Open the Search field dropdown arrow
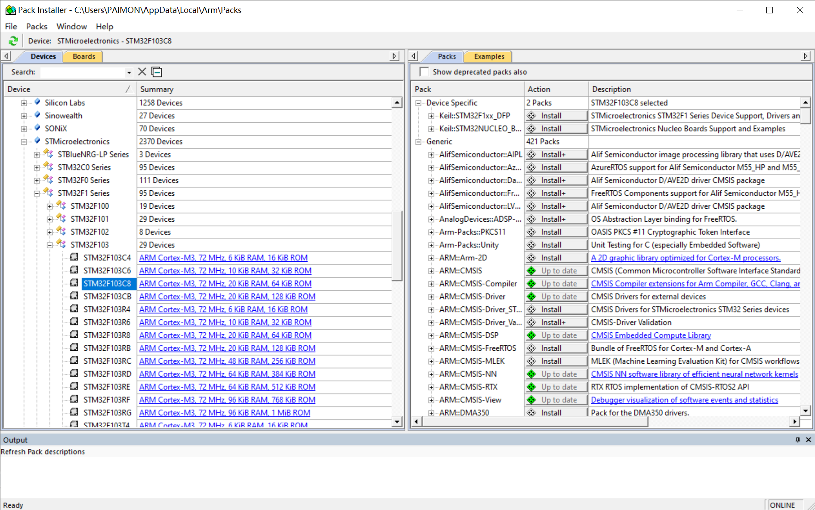Image resolution: width=815 pixels, height=510 pixels. tap(129, 72)
